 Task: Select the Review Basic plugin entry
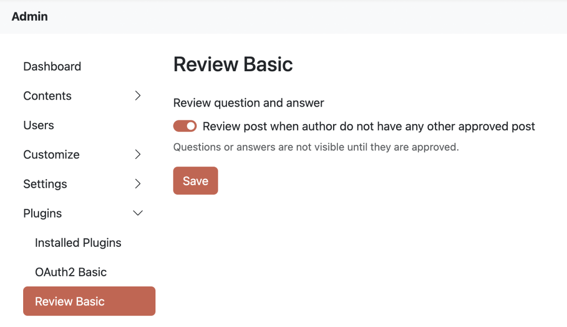(x=70, y=301)
